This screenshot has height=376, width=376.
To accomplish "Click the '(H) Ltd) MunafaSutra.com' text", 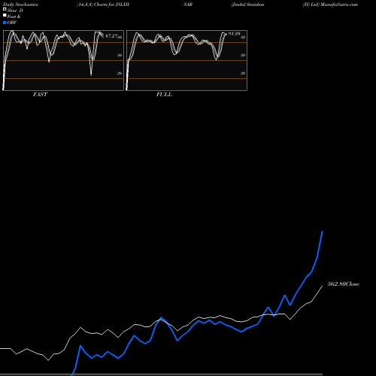I will point(330,5).
